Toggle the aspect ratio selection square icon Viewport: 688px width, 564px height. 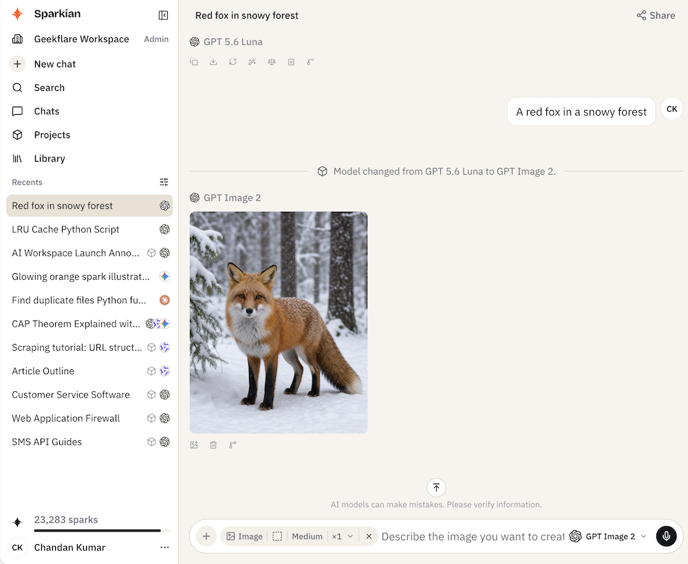(x=277, y=536)
